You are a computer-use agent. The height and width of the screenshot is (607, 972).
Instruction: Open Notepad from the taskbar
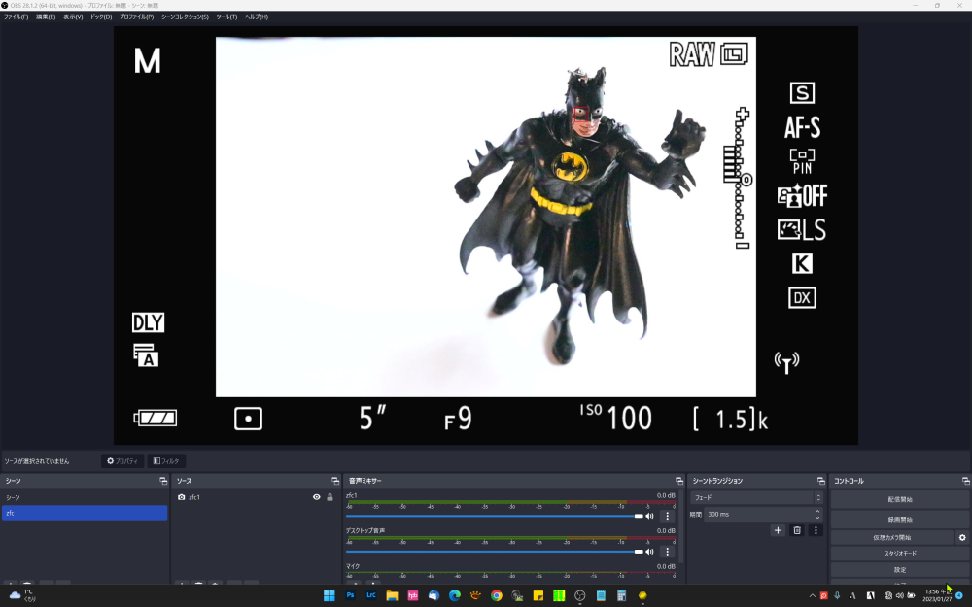pyautogui.click(x=601, y=596)
